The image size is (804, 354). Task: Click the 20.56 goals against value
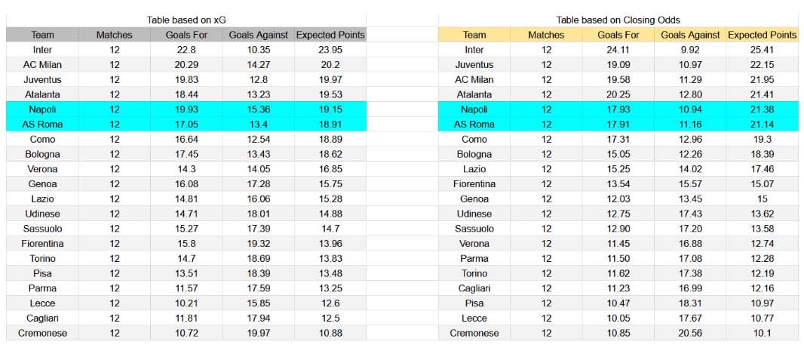pos(690,333)
